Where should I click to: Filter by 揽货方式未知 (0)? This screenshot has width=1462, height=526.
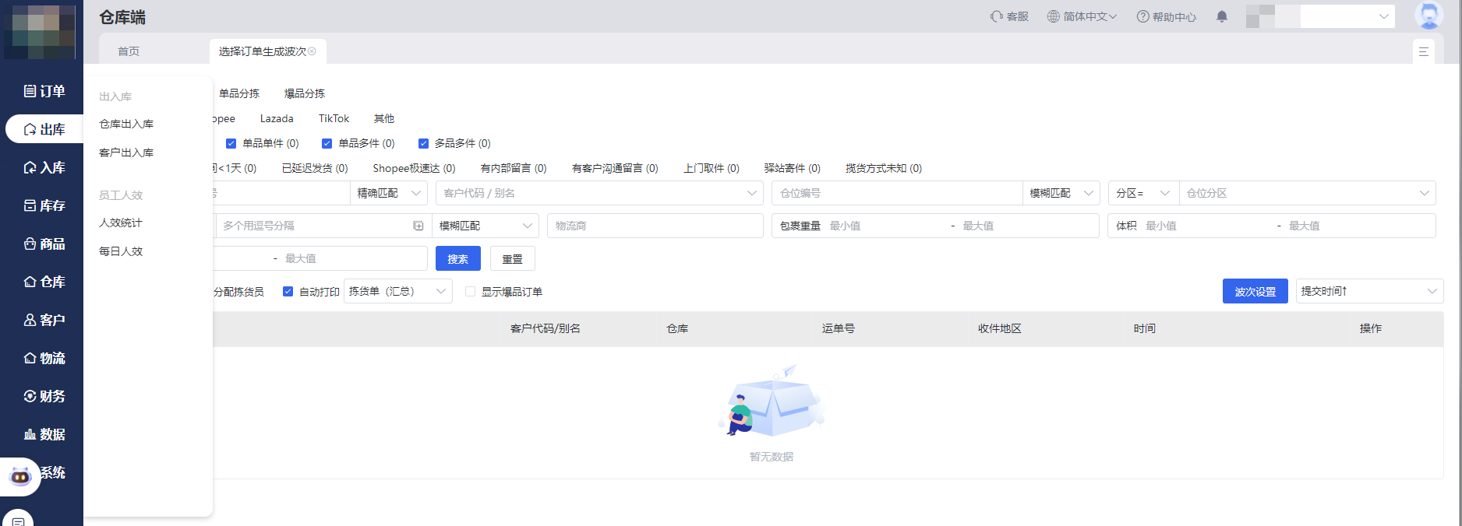pos(884,168)
